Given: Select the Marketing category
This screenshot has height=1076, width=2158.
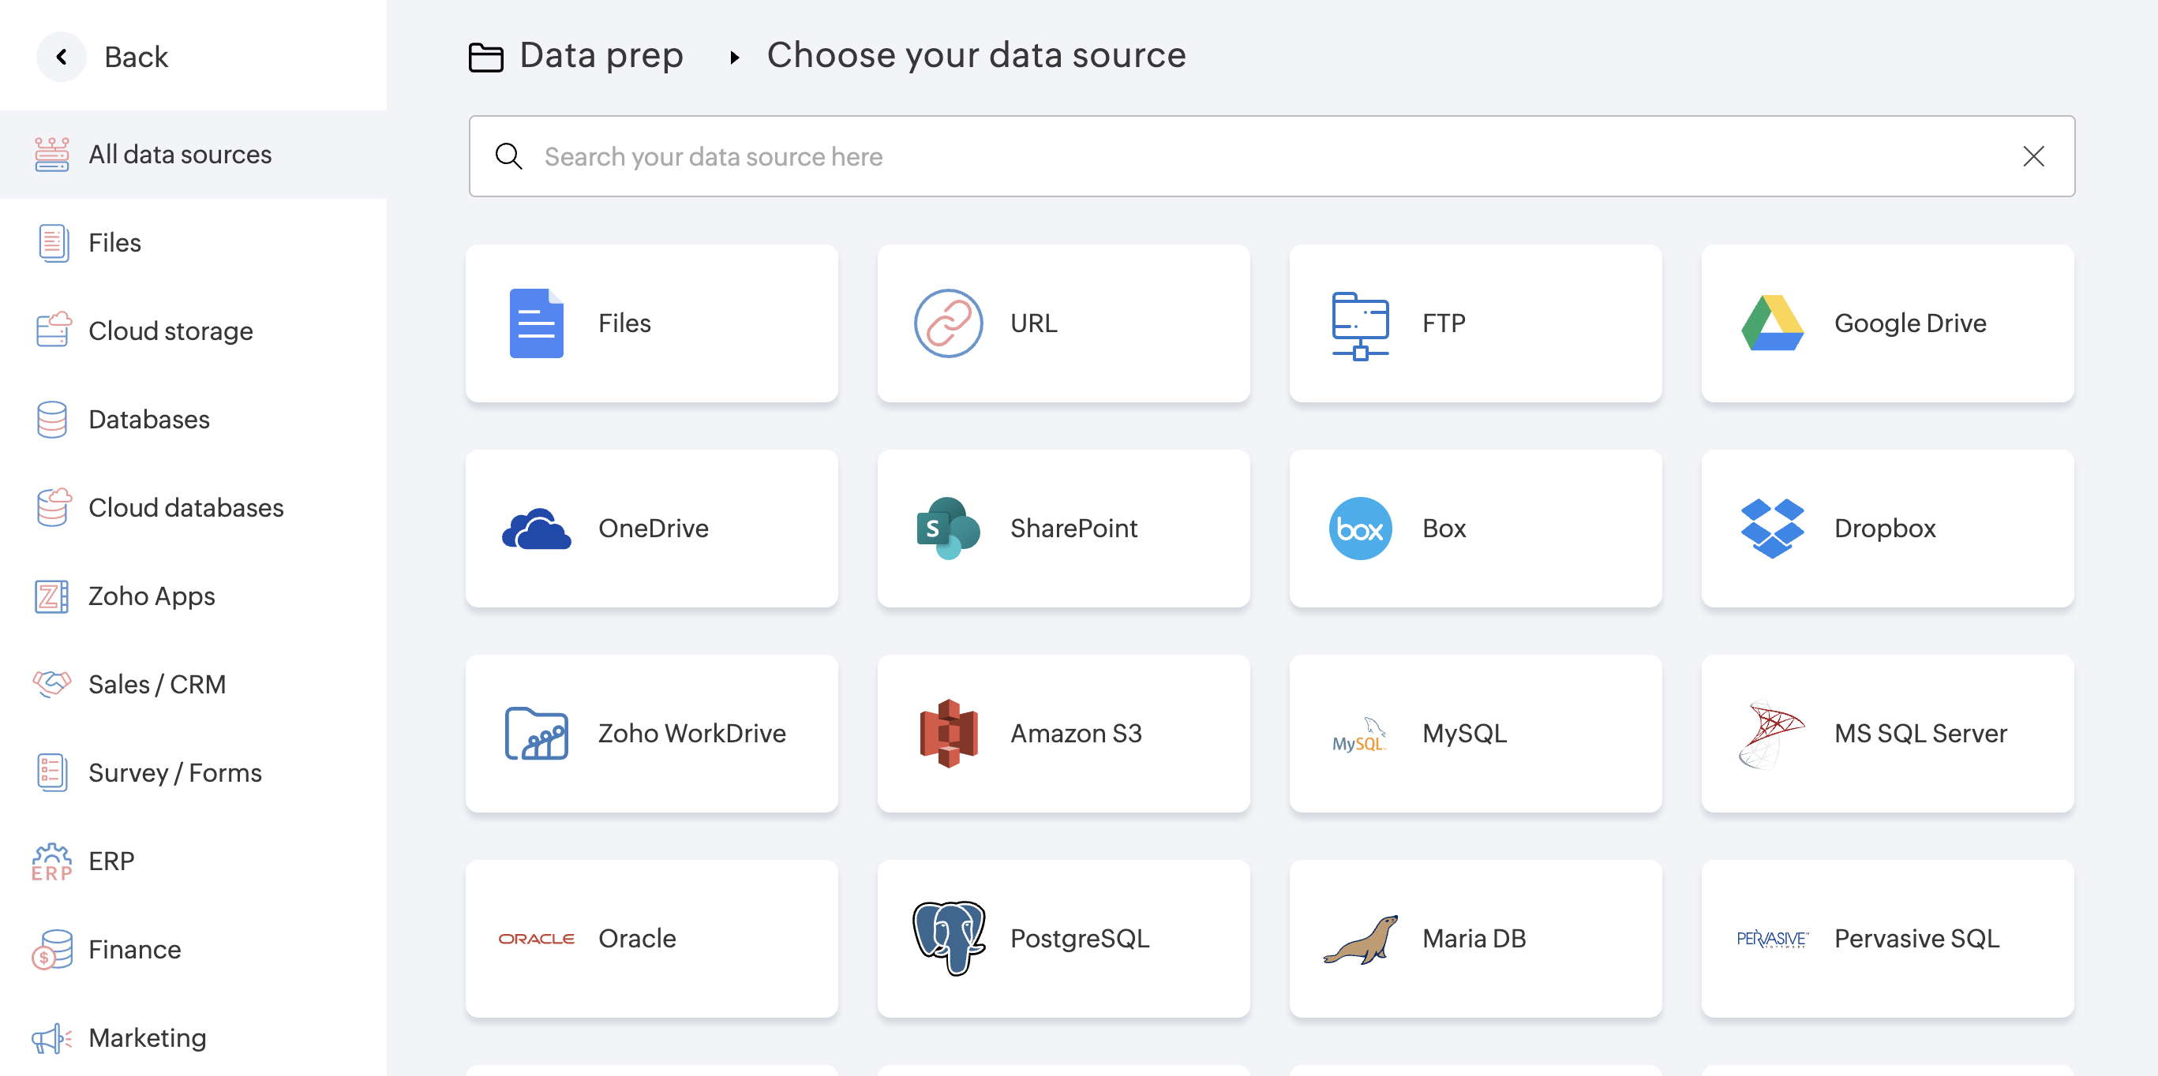Looking at the screenshot, I should [x=193, y=1037].
